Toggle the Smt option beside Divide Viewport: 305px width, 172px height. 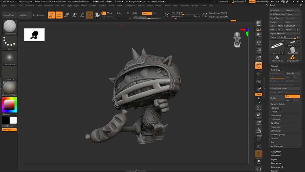point(292,96)
